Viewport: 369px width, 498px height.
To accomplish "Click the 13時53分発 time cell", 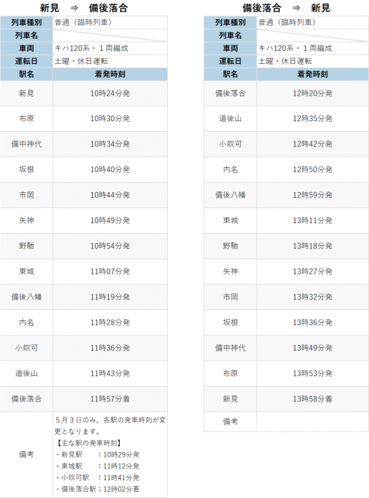I will [x=312, y=374].
